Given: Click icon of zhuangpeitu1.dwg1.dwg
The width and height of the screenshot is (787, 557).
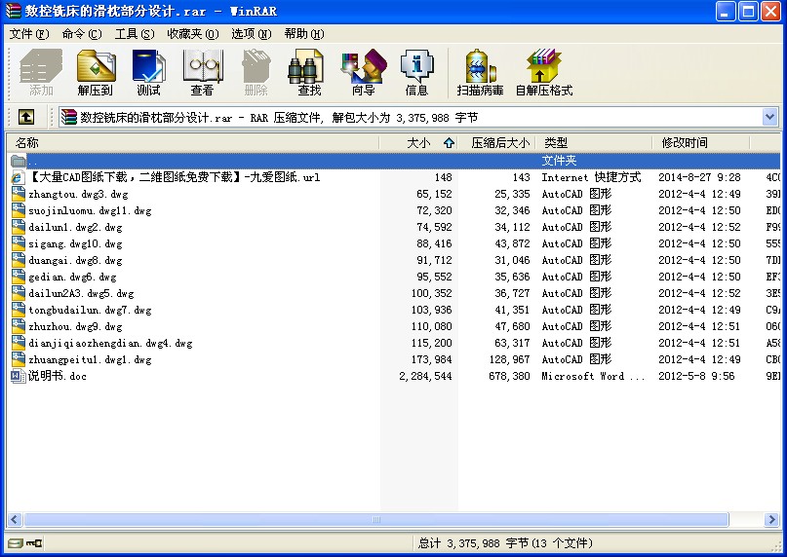Looking at the screenshot, I should 19,359.
